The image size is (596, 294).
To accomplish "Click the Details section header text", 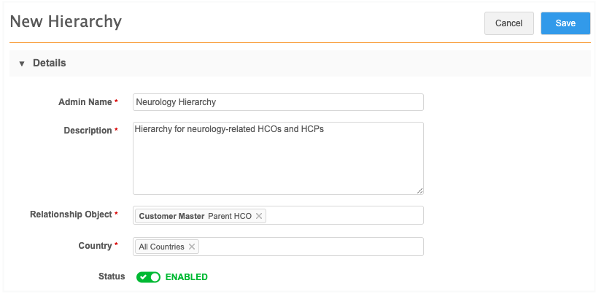I will tap(50, 63).
